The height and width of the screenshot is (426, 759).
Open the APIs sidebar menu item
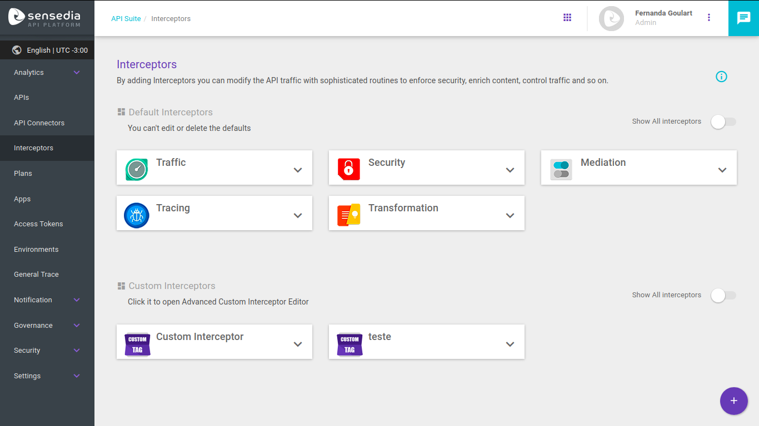pyautogui.click(x=22, y=98)
